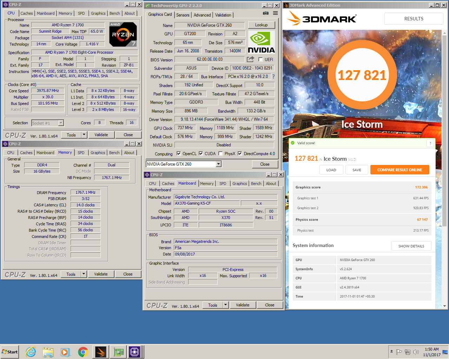
Task: Open Tools dropdown arrow in CPU-Z CPU window
Action: click(x=84, y=135)
